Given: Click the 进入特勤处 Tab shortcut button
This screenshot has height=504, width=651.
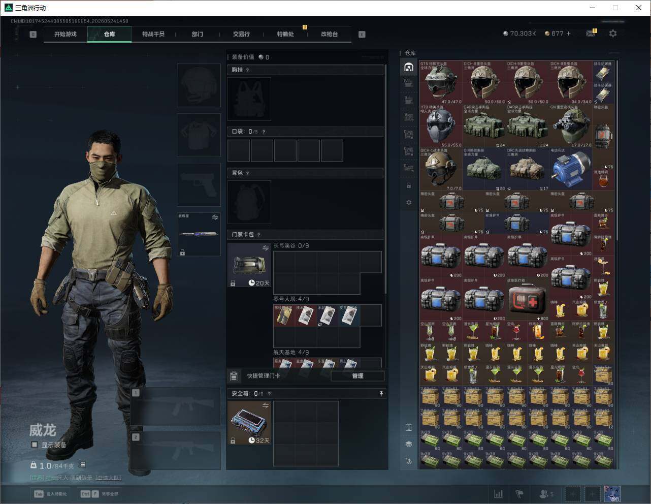Looking at the screenshot, I should click(50, 494).
